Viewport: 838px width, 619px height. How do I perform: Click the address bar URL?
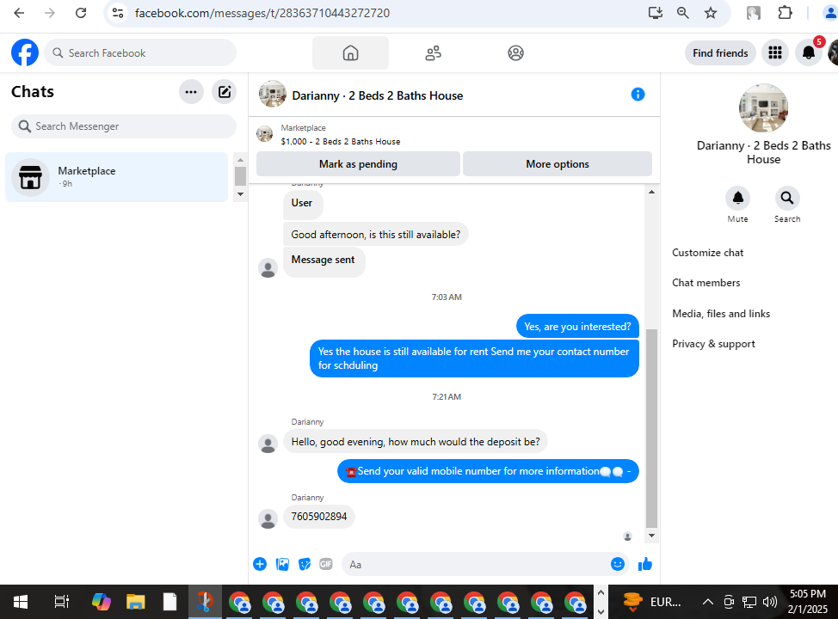(262, 14)
